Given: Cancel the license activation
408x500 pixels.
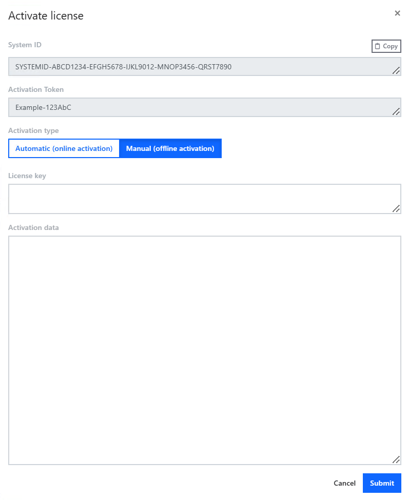Looking at the screenshot, I should tap(344, 483).
